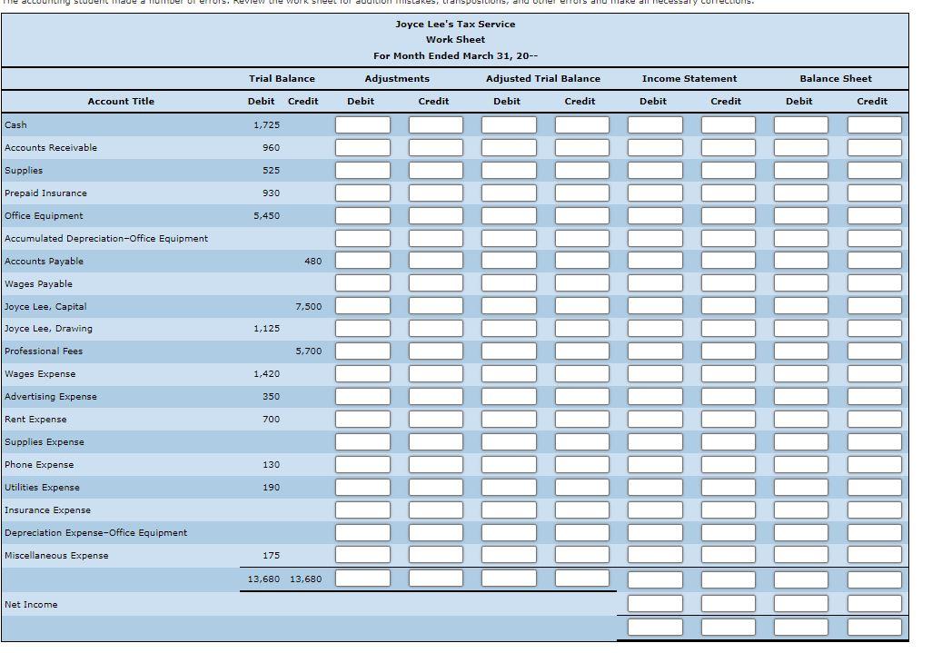The image size is (952, 653).
Task: Click the Wages Payable Adjustments Credit field
Action: tap(434, 283)
